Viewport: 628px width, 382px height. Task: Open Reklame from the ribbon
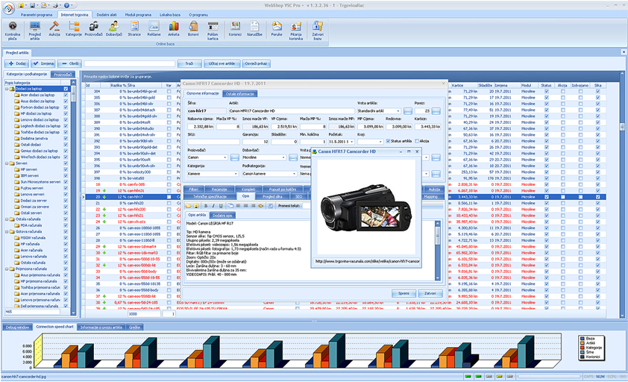coord(154,29)
